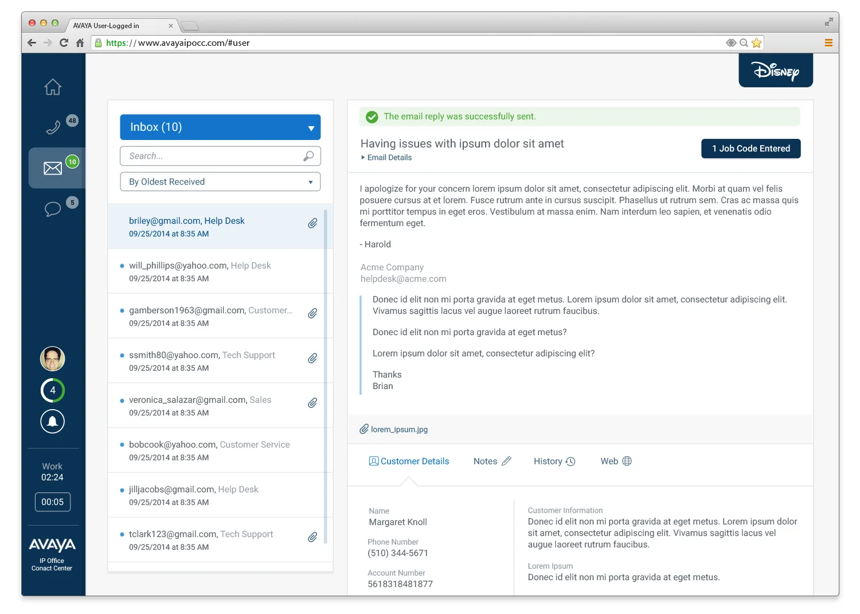Click the 00:05 timer button
Image resolution: width=860 pixels, height=614 pixels.
tap(53, 502)
